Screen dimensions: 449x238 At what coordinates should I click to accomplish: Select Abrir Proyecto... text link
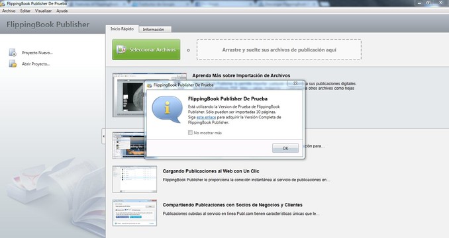(x=36, y=64)
